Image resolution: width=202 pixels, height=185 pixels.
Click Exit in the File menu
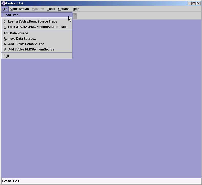37,56
